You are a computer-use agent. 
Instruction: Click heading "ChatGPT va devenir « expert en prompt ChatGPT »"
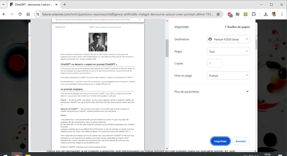(89, 64)
